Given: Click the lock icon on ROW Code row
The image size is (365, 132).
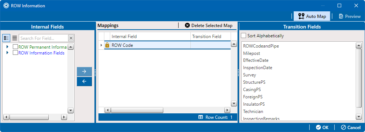Looking at the screenshot, I should (107, 45).
